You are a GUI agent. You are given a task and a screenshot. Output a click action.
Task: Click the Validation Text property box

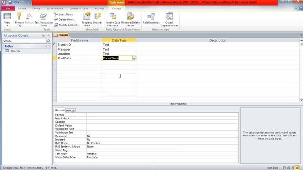tap(162, 132)
